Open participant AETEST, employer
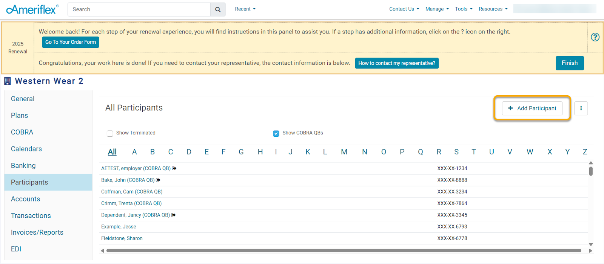Viewport: 604px width, 264px height. click(x=136, y=168)
